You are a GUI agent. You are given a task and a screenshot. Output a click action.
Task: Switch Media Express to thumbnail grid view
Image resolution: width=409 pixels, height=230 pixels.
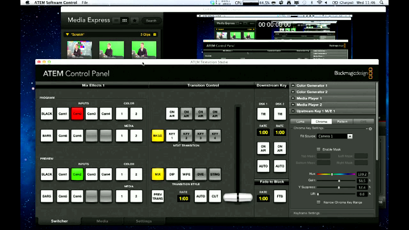[x=124, y=20]
